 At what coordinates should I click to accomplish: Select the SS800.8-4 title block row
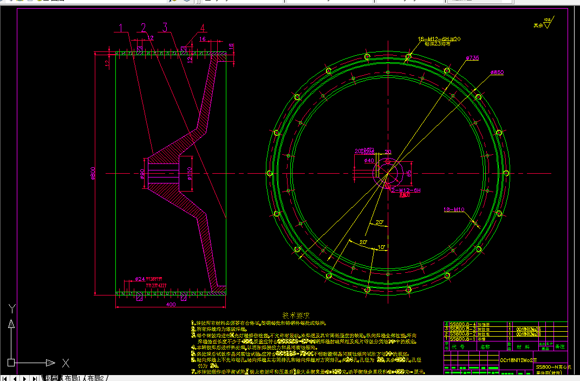click(505, 324)
